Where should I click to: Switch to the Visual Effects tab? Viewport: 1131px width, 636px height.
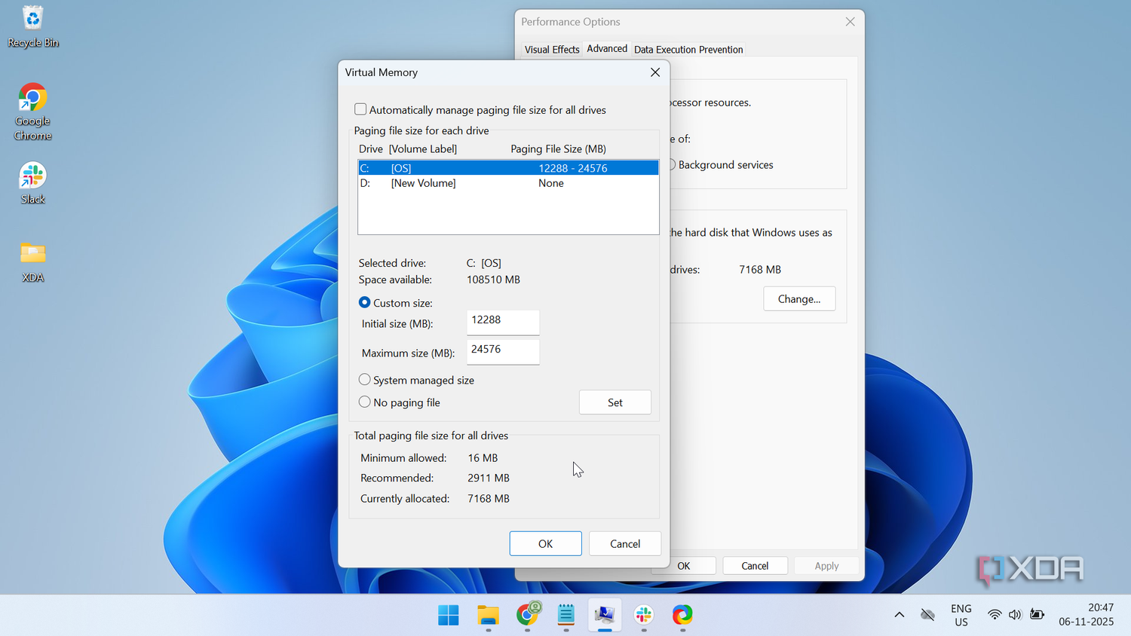(x=551, y=48)
